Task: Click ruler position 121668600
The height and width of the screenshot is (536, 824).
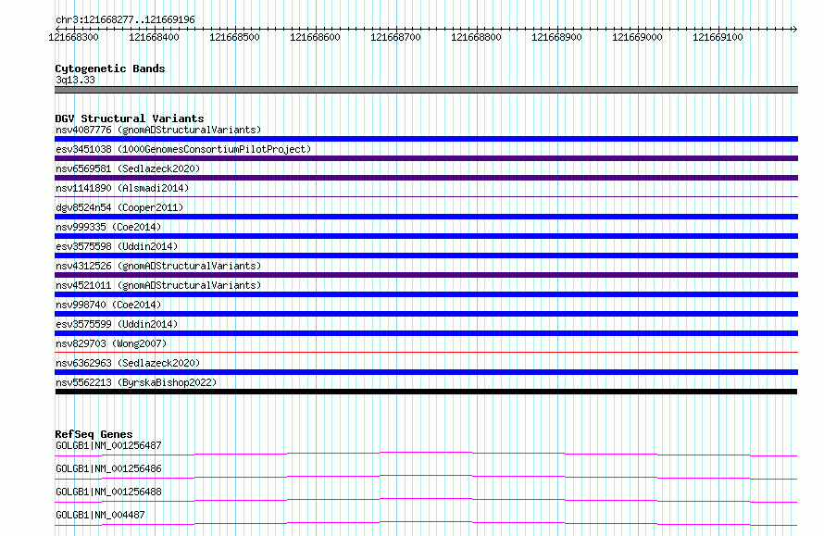Action: (316, 37)
